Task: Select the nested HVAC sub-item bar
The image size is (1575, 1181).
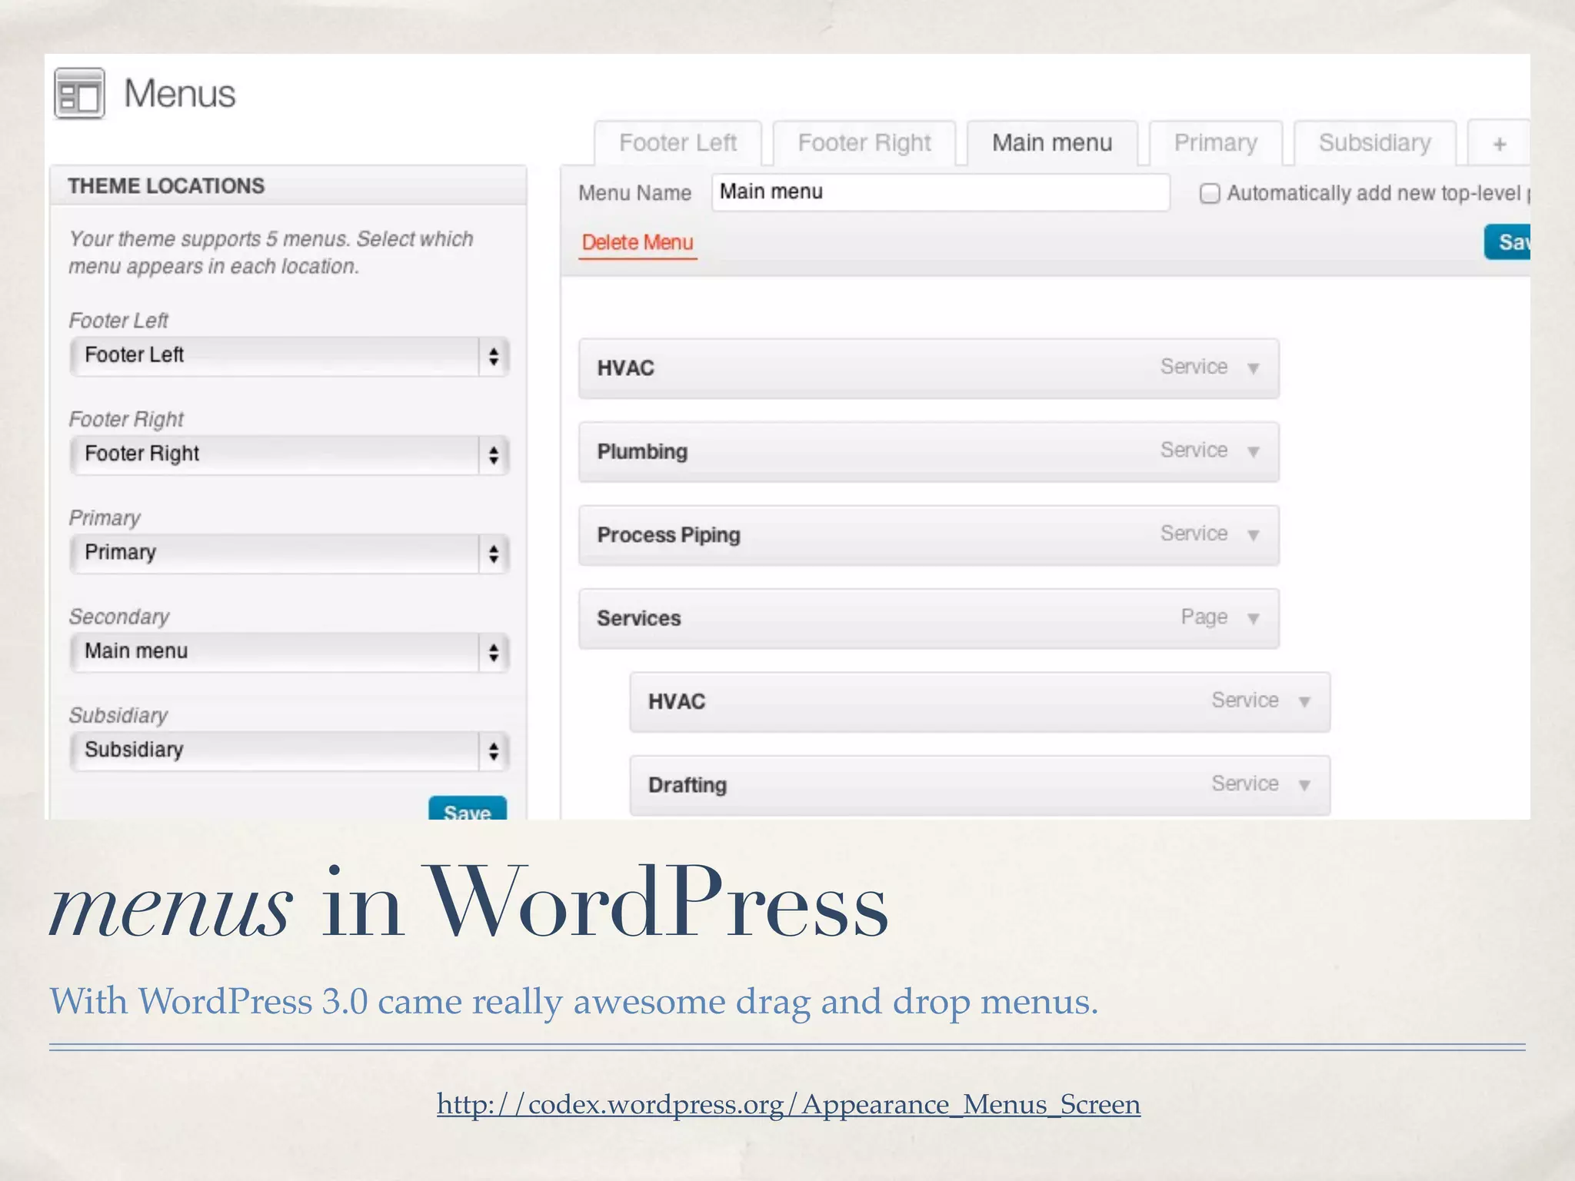Action: point(980,702)
